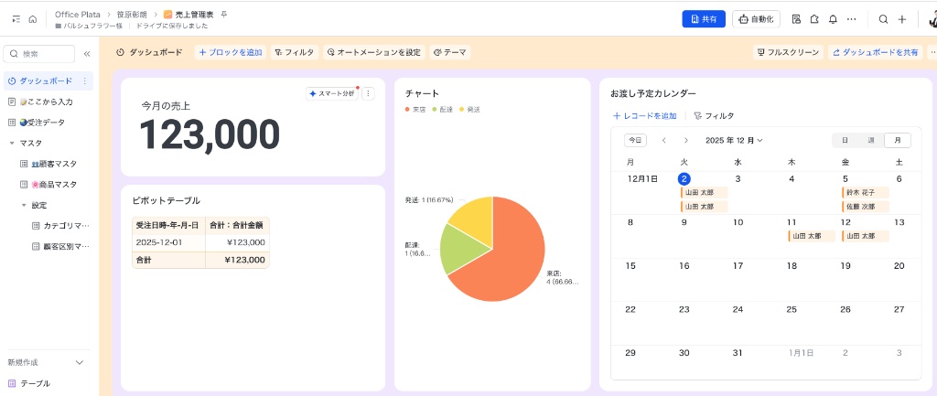Click the スマート分析 button
This screenshot has width=937, height=396.
[331, 94]
